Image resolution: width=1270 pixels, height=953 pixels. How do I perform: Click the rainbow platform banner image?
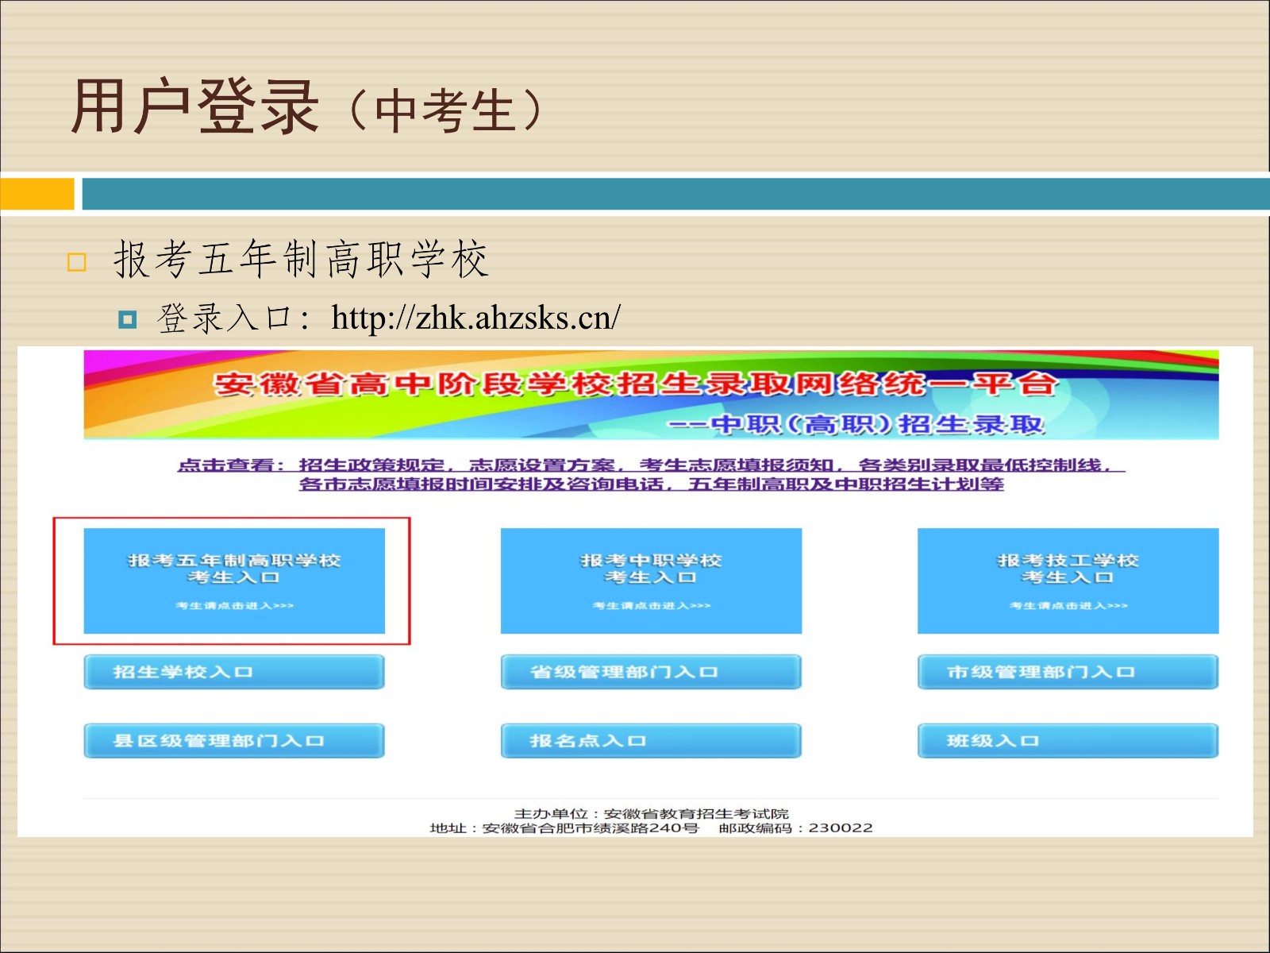651,395
